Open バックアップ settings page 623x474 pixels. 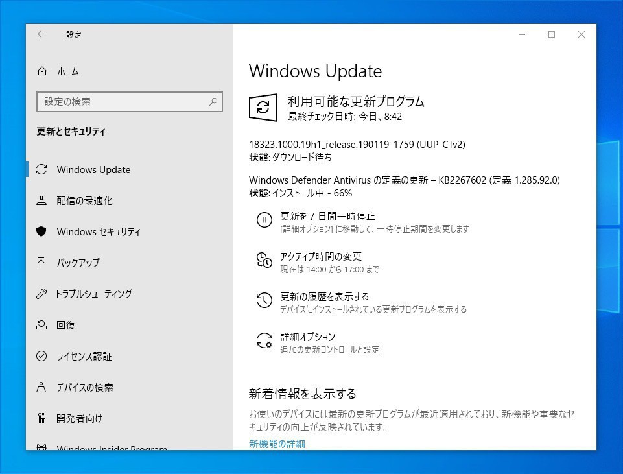click(x=78, y=263)
